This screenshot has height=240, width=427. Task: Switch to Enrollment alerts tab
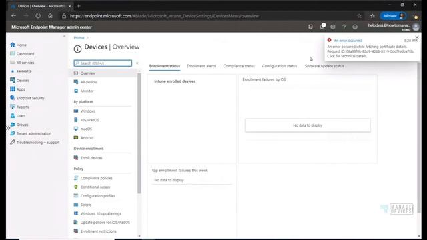[201, 66]
